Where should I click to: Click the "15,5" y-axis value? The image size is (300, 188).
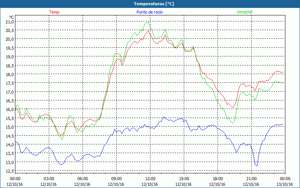pyautogui.click(x=10, y=118)
